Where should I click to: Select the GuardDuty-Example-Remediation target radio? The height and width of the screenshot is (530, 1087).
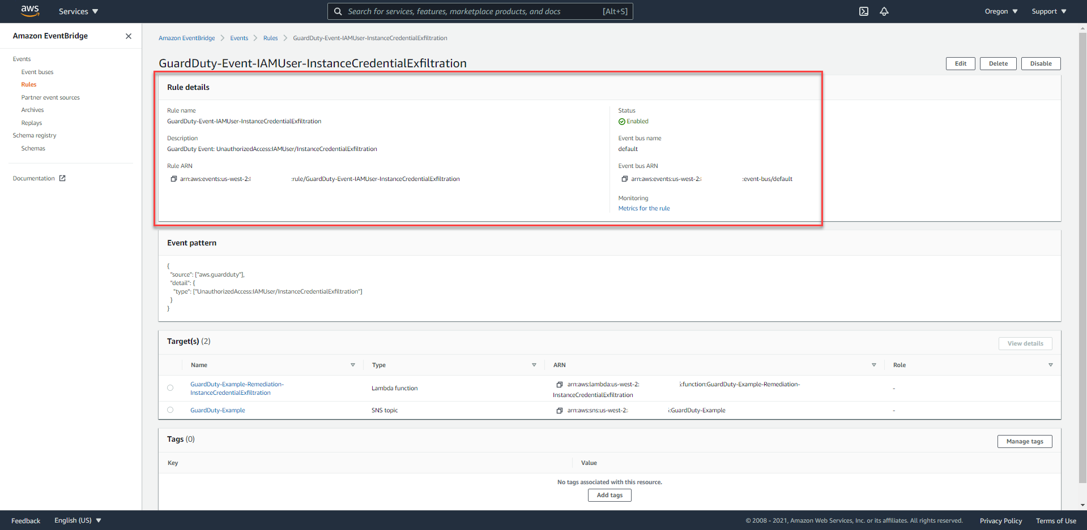pyautogui.click(x=170, y=388)
